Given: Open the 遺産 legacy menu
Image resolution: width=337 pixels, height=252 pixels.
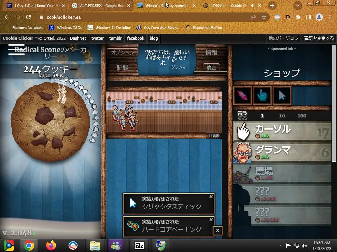Looking at the screenshot, I should tap(211, 68).
